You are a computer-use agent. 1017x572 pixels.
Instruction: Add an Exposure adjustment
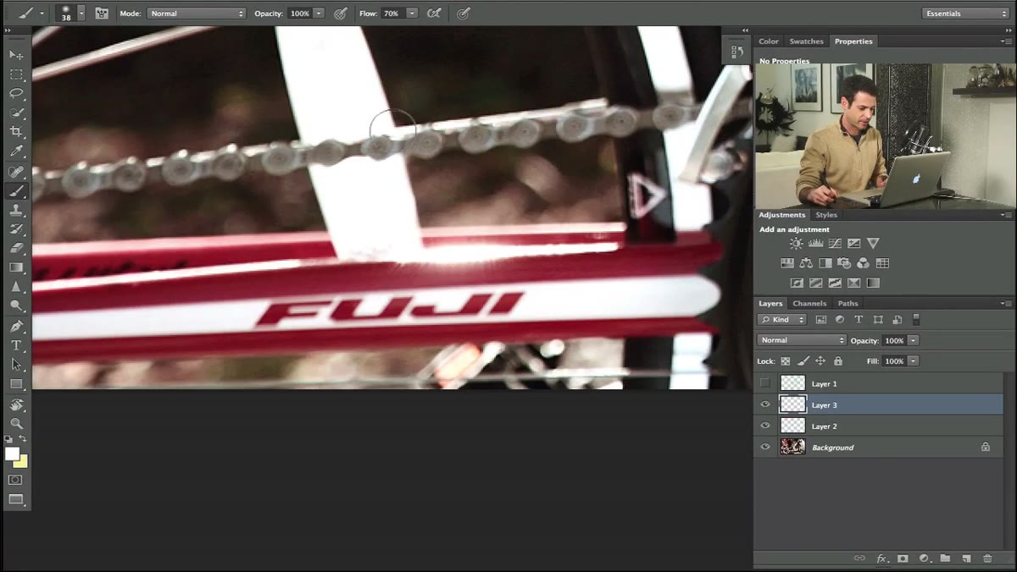853,244
